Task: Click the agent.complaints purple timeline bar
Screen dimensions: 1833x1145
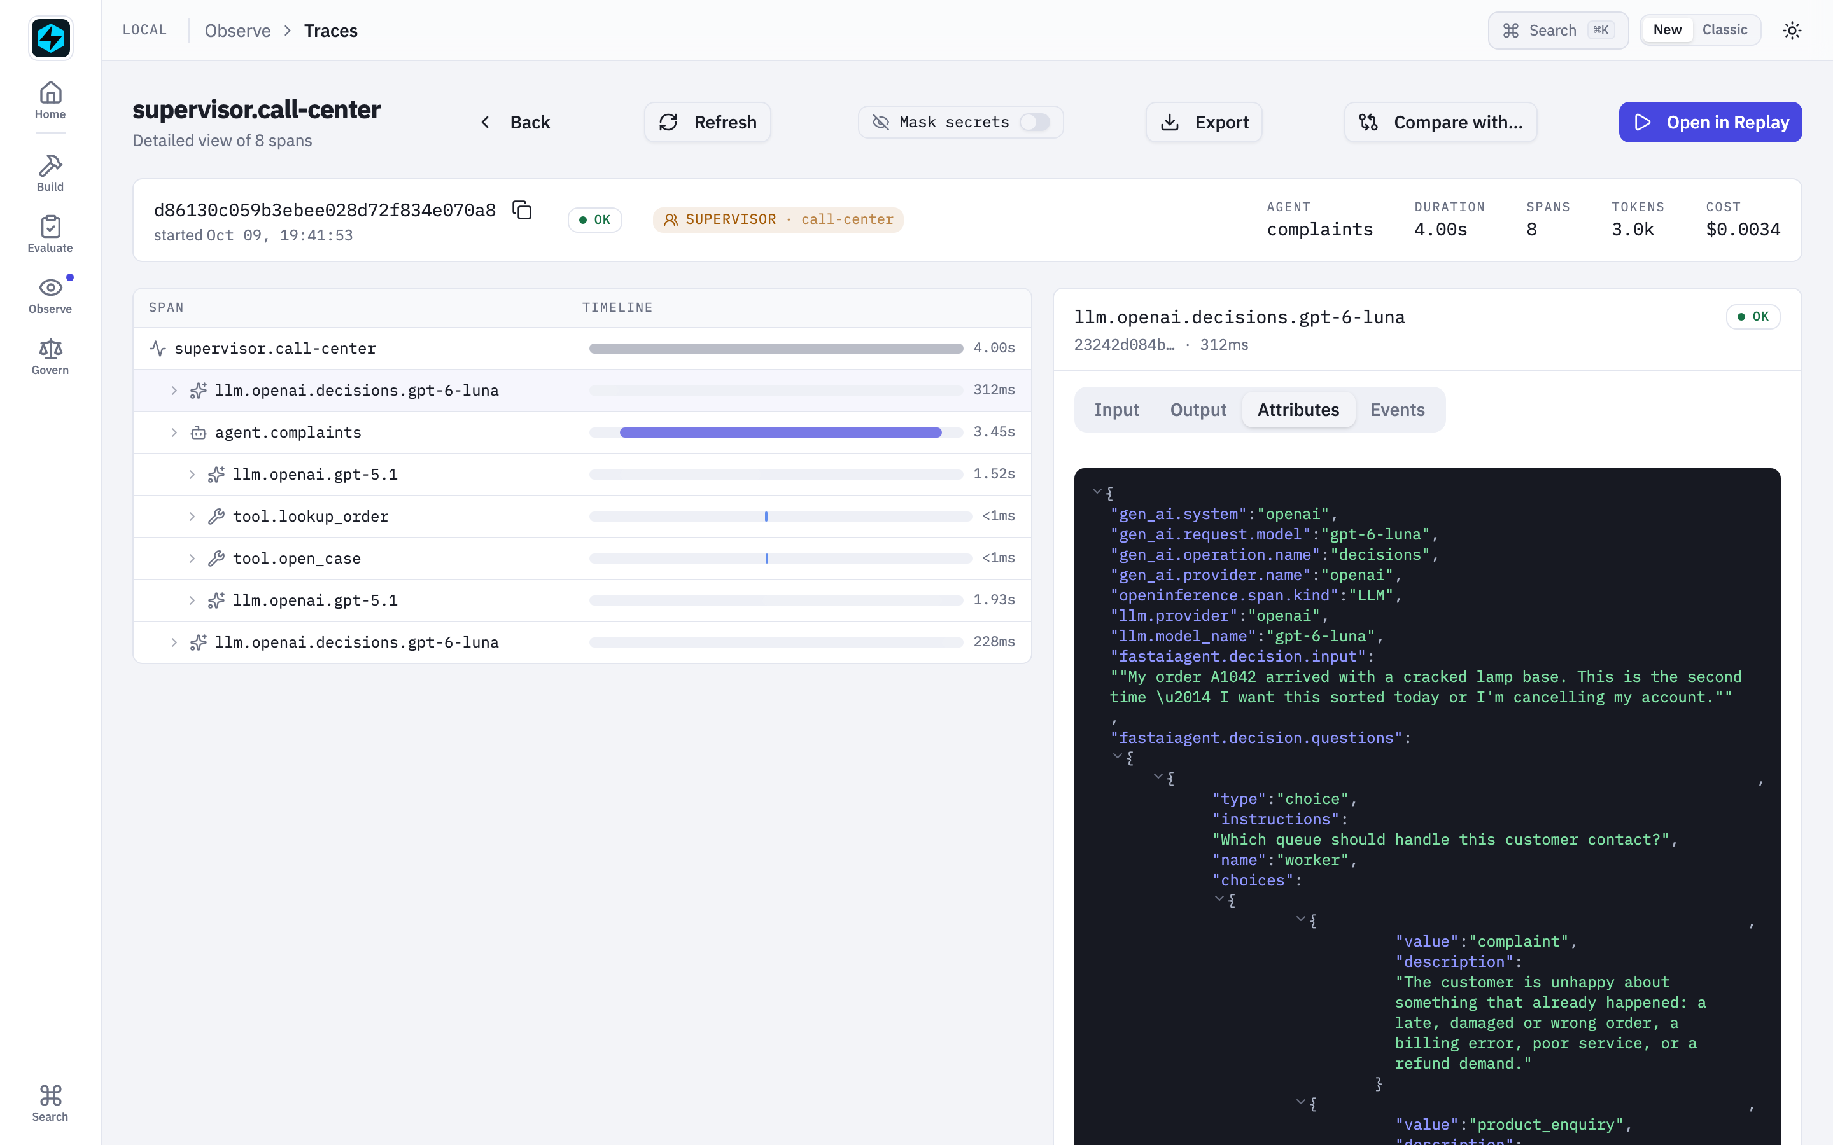Action: coord(780,433)
